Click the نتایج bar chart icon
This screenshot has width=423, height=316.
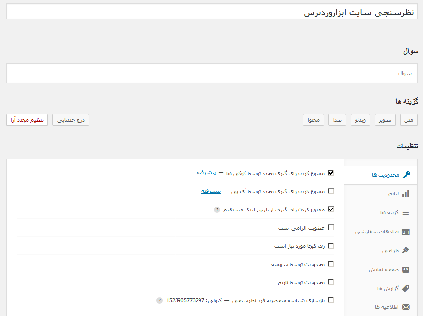406,194
